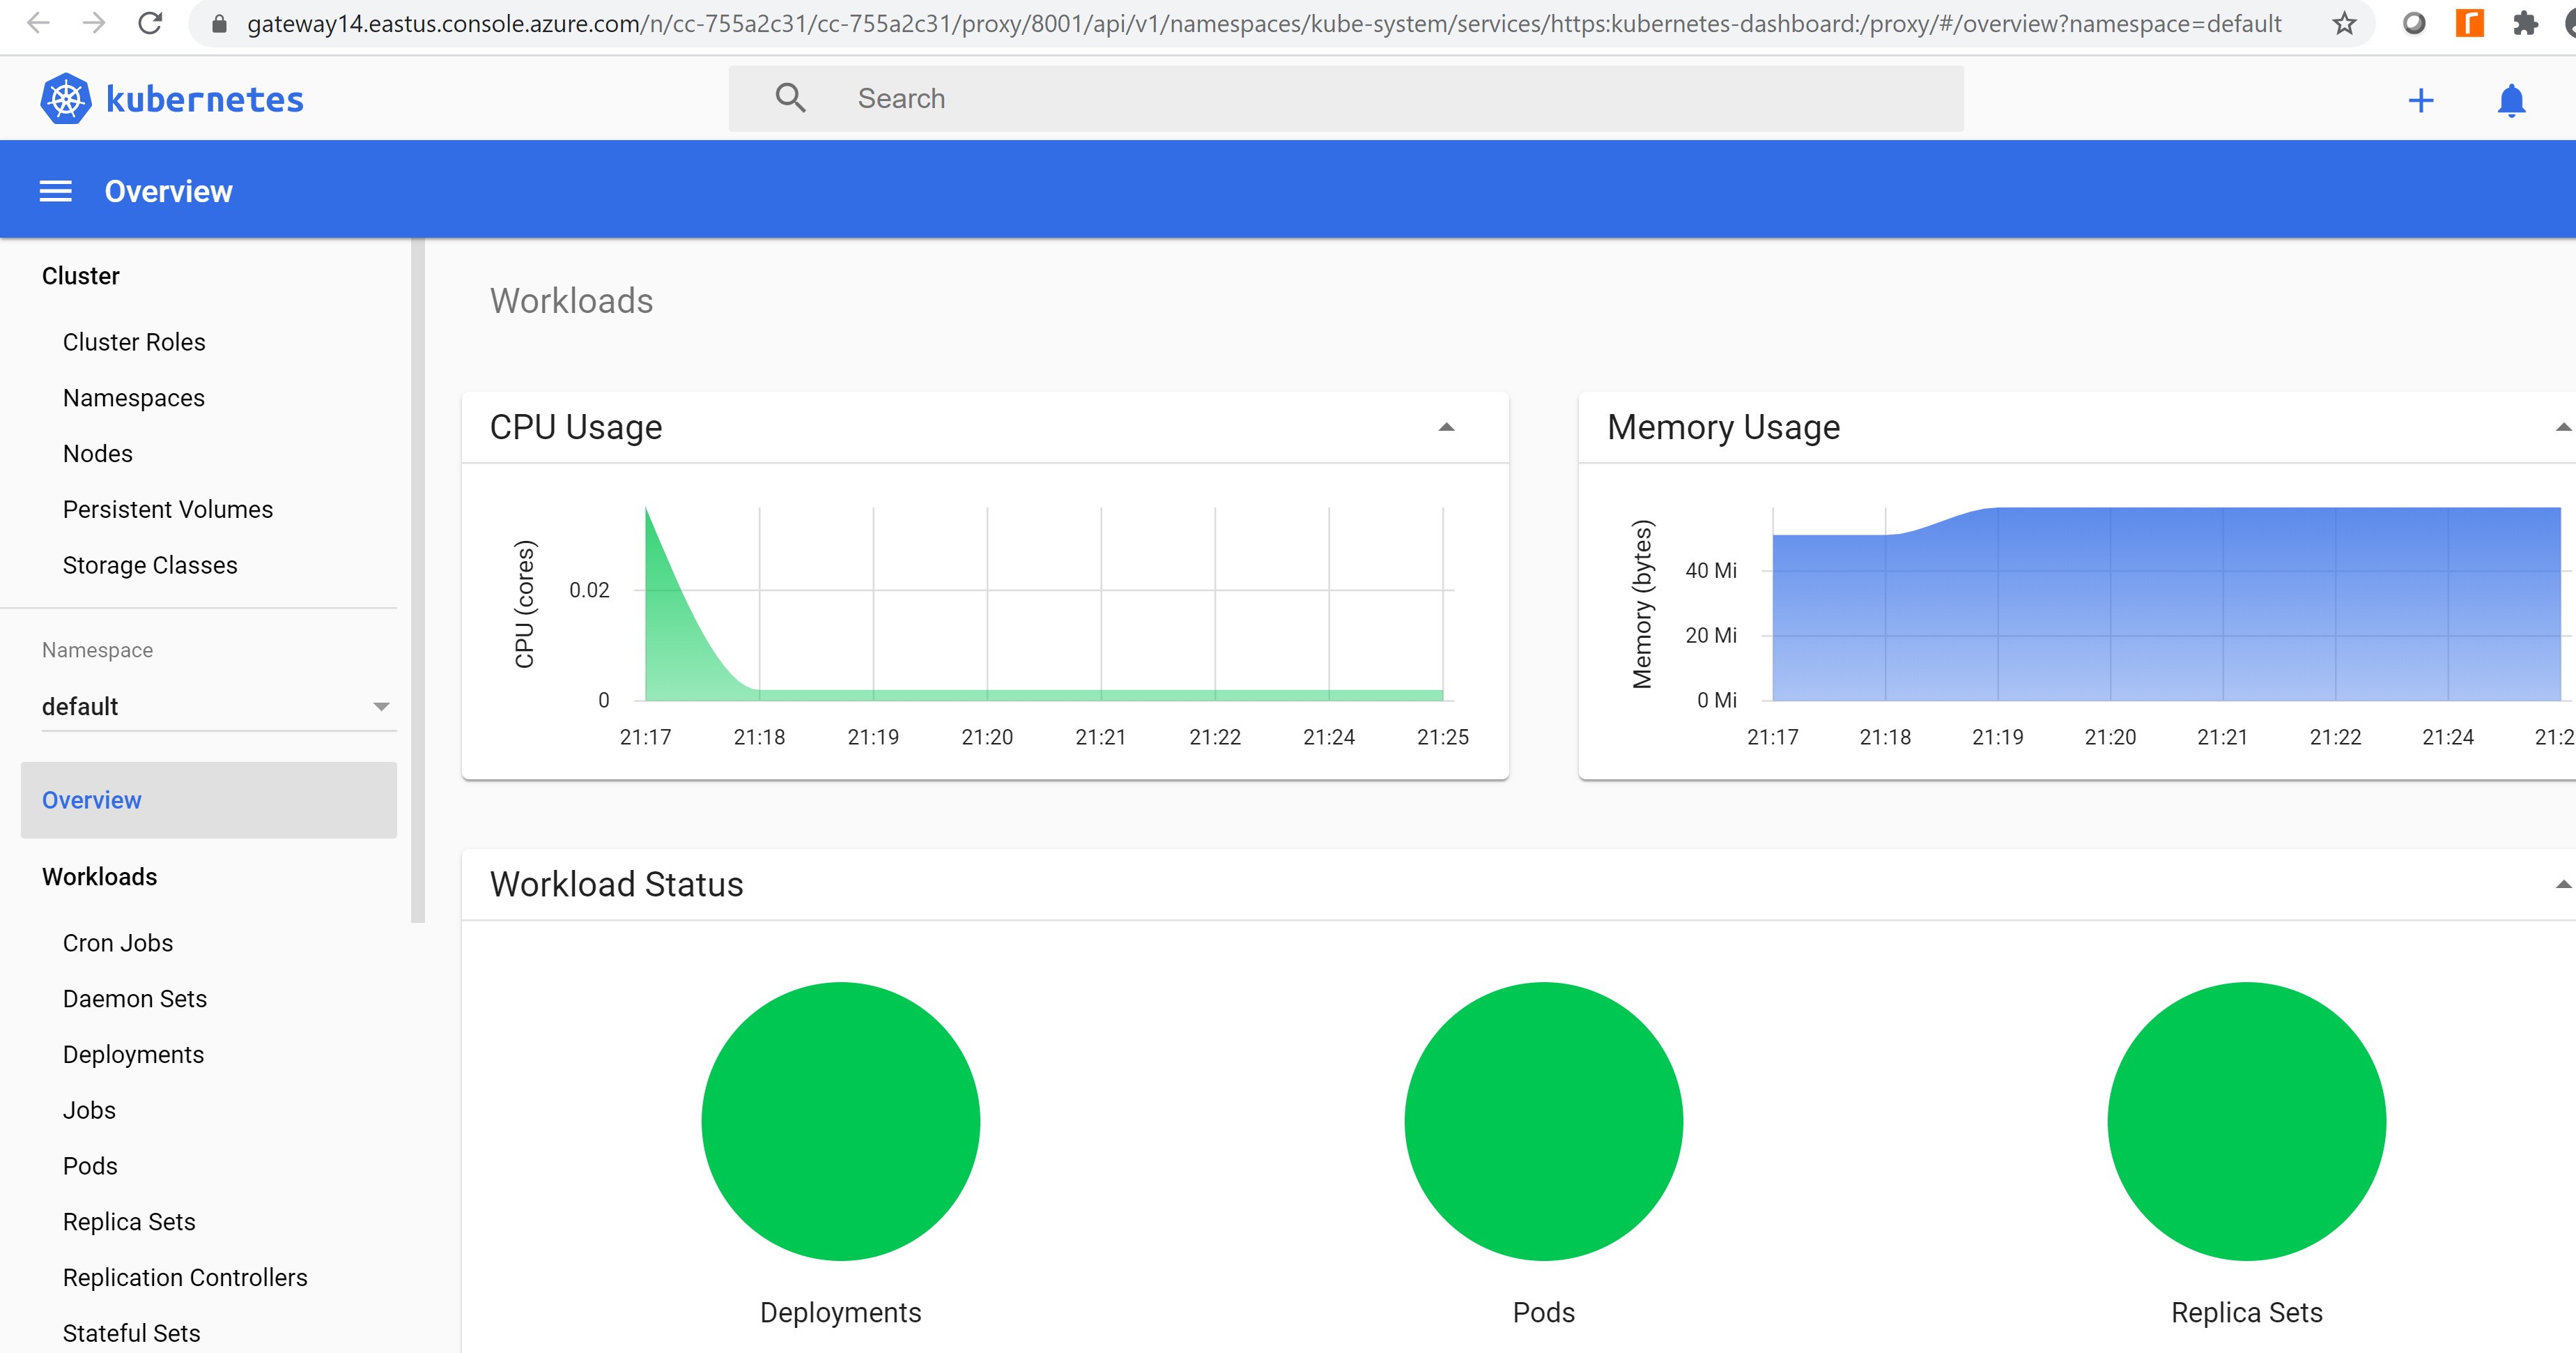The image size is (2576, 1353).
Task: Click the sidebar vertical scrollbar
Action: (x=417, y=581)
